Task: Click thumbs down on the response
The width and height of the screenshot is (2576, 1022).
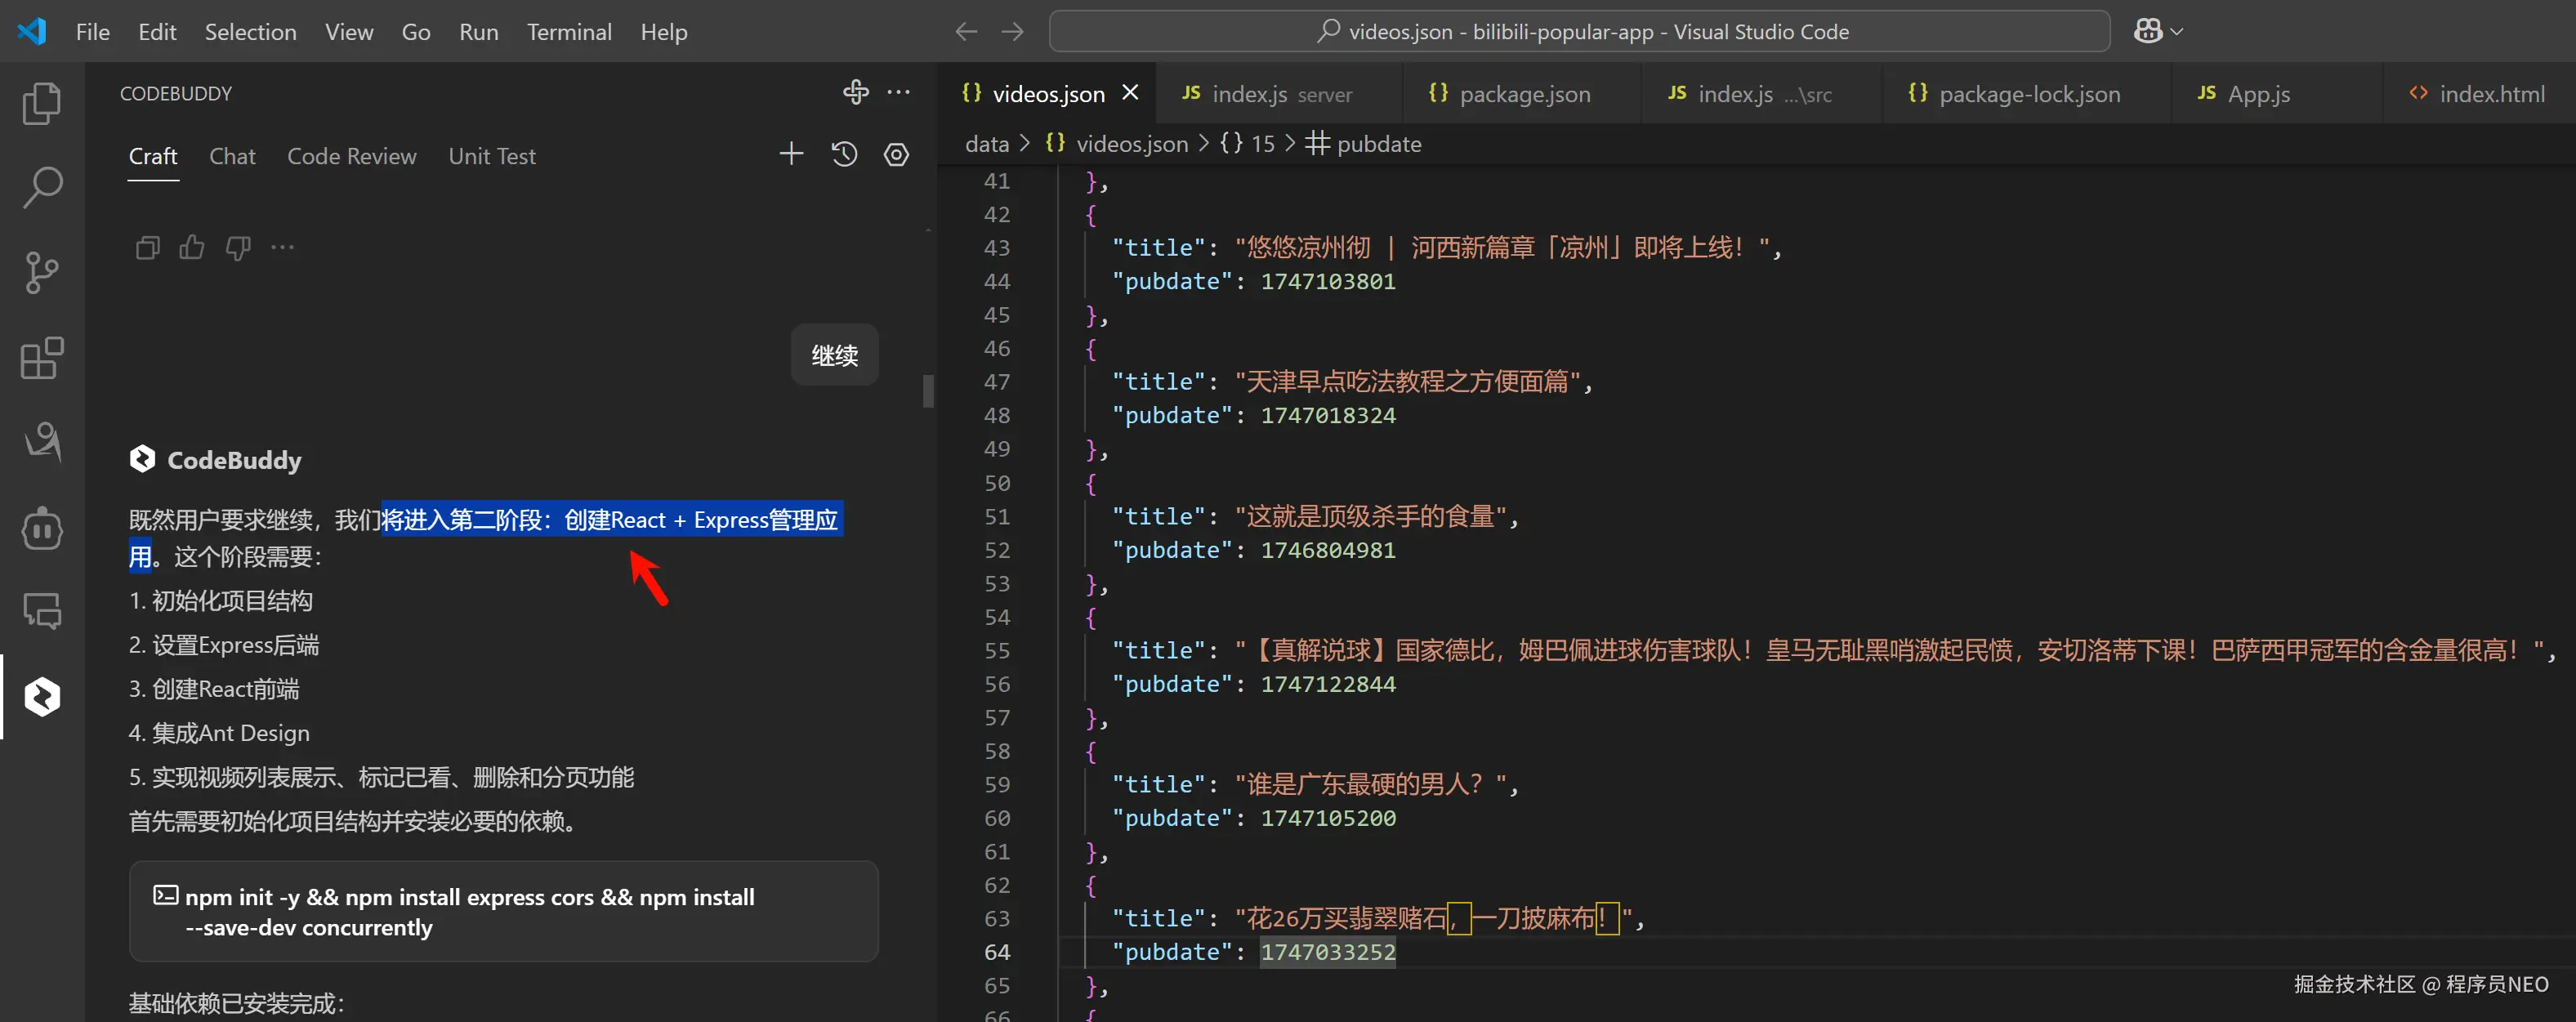Action: tap(238, 247)
